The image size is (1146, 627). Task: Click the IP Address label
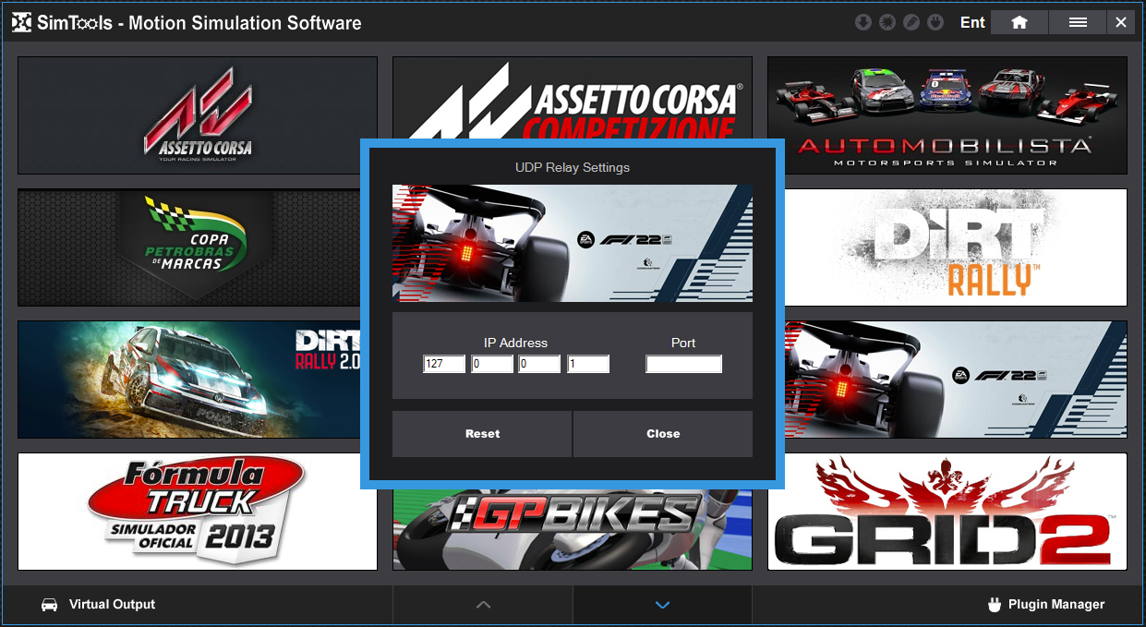click(x=515, y=343)
